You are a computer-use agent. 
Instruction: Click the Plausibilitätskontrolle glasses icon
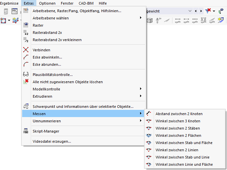(x=26, y=74)
